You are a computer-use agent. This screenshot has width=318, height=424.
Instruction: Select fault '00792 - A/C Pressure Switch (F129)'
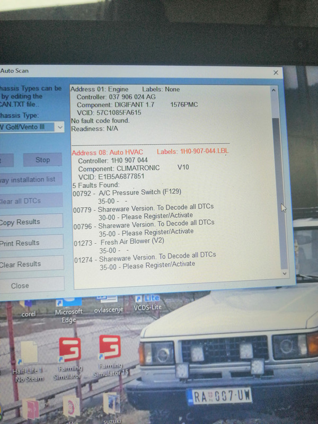127,193
